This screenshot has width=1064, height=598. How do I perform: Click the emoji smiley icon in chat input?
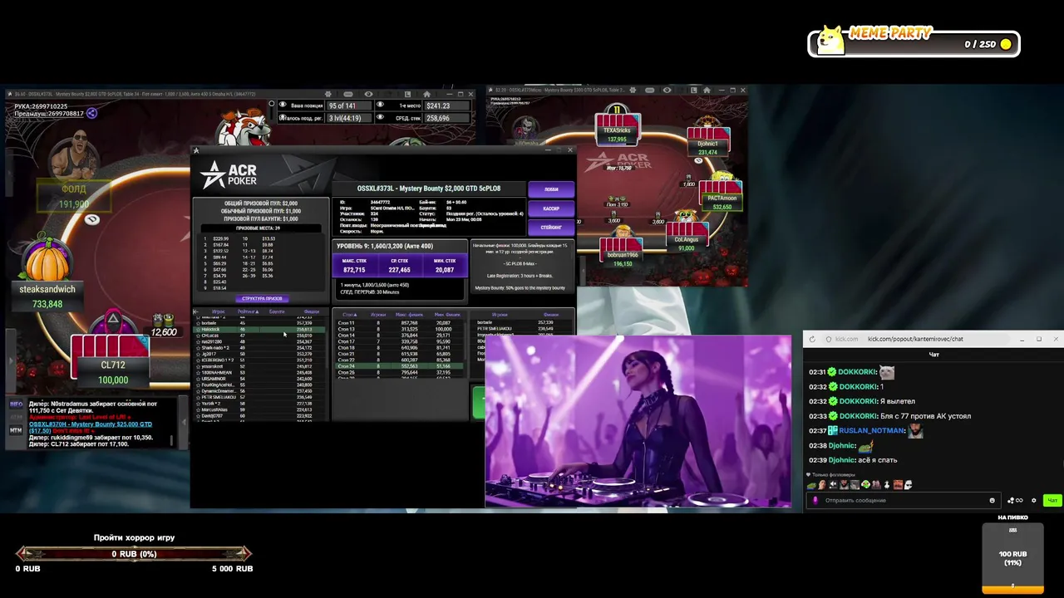[992, 501]
